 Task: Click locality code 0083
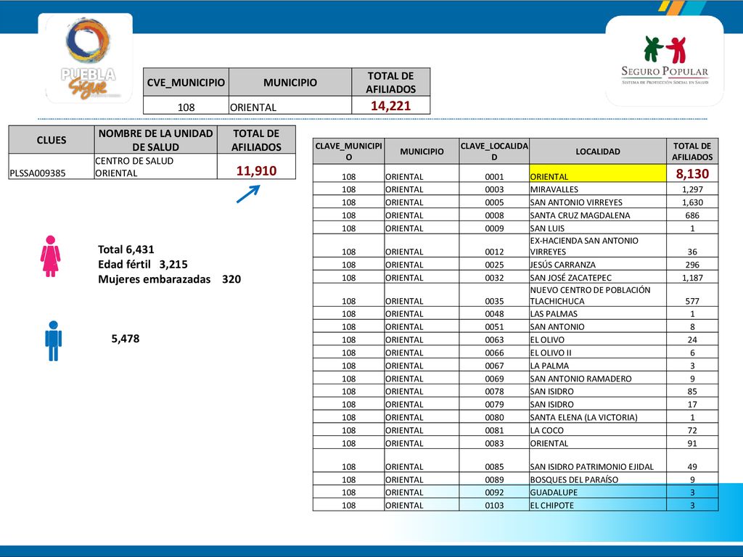(494, 443)
